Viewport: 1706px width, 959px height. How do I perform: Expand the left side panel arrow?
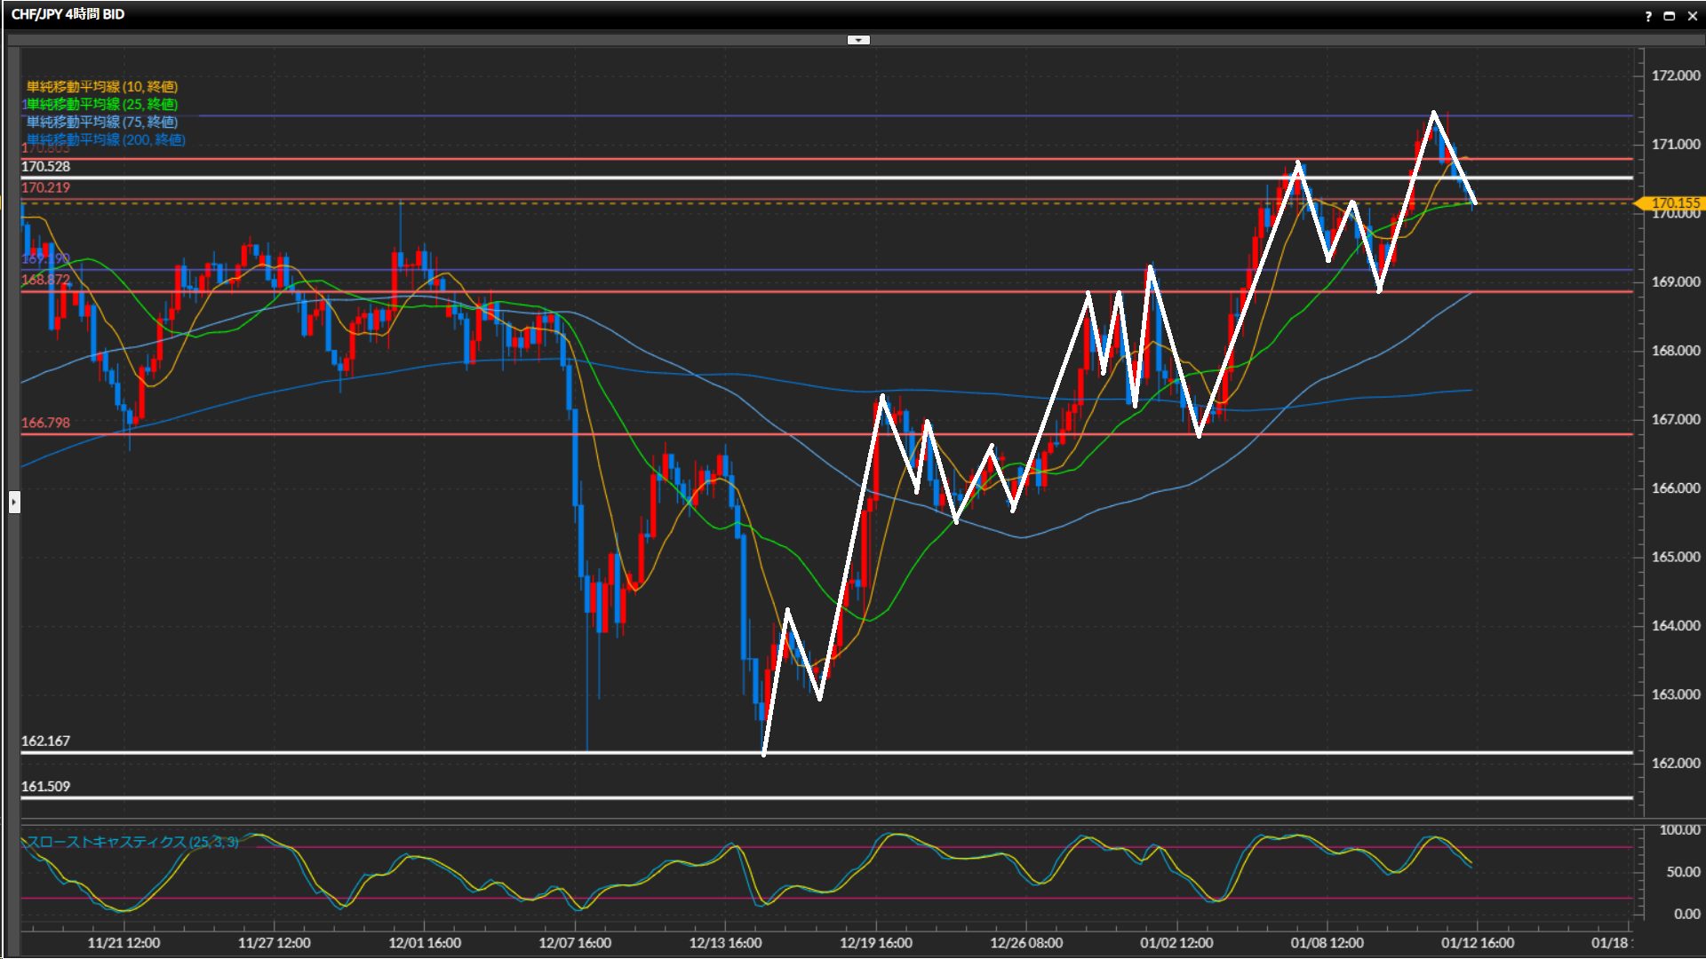pyautogui.click(x=14, y=503)
